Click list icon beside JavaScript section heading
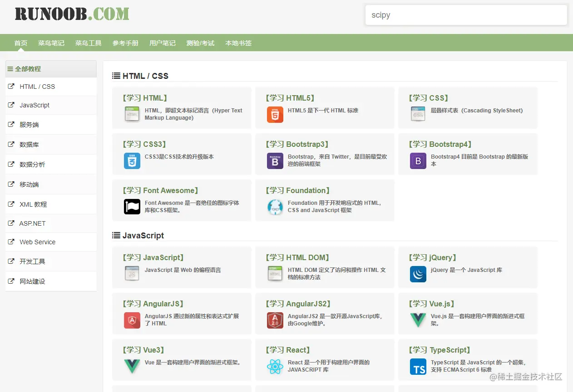This screenshot has height=392, width=573. (116, 235)
